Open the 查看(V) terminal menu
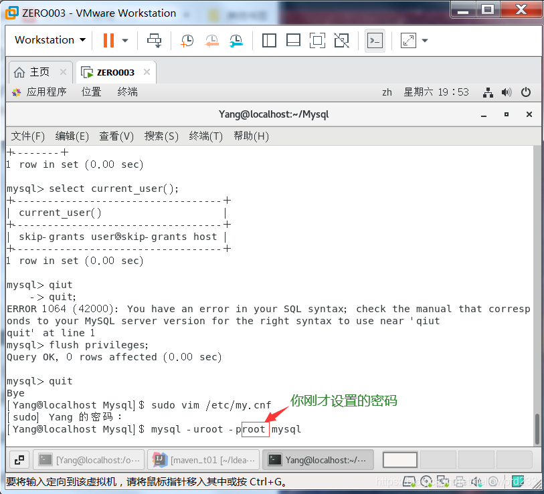This screenshot has height=494, width=544. (116, 136)
